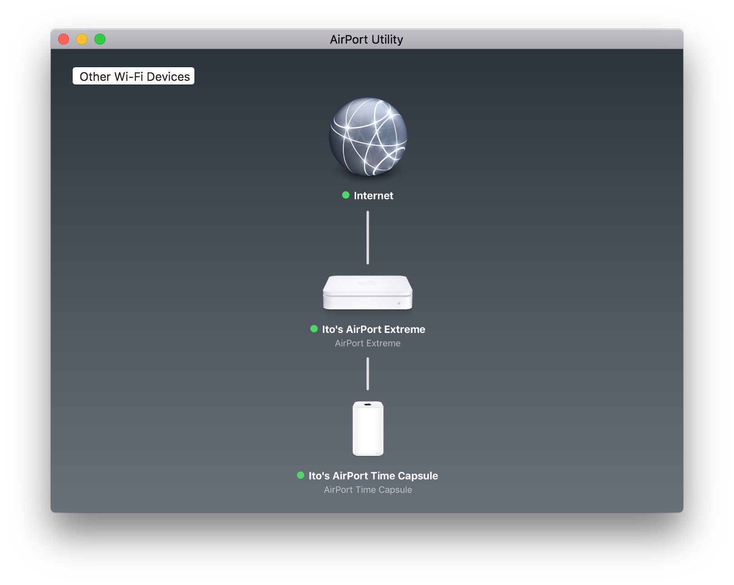Open the AirPort Time Capsule tower icon
Viewport: 734px width, 585px height.
click(368, 428)
